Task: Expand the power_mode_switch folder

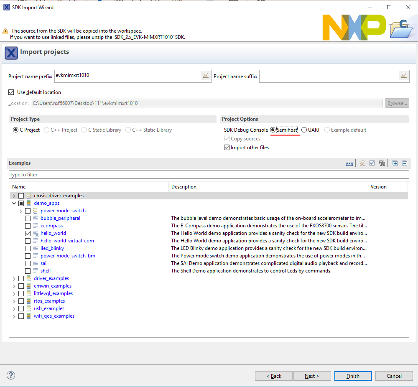Action: pos(21,211)
